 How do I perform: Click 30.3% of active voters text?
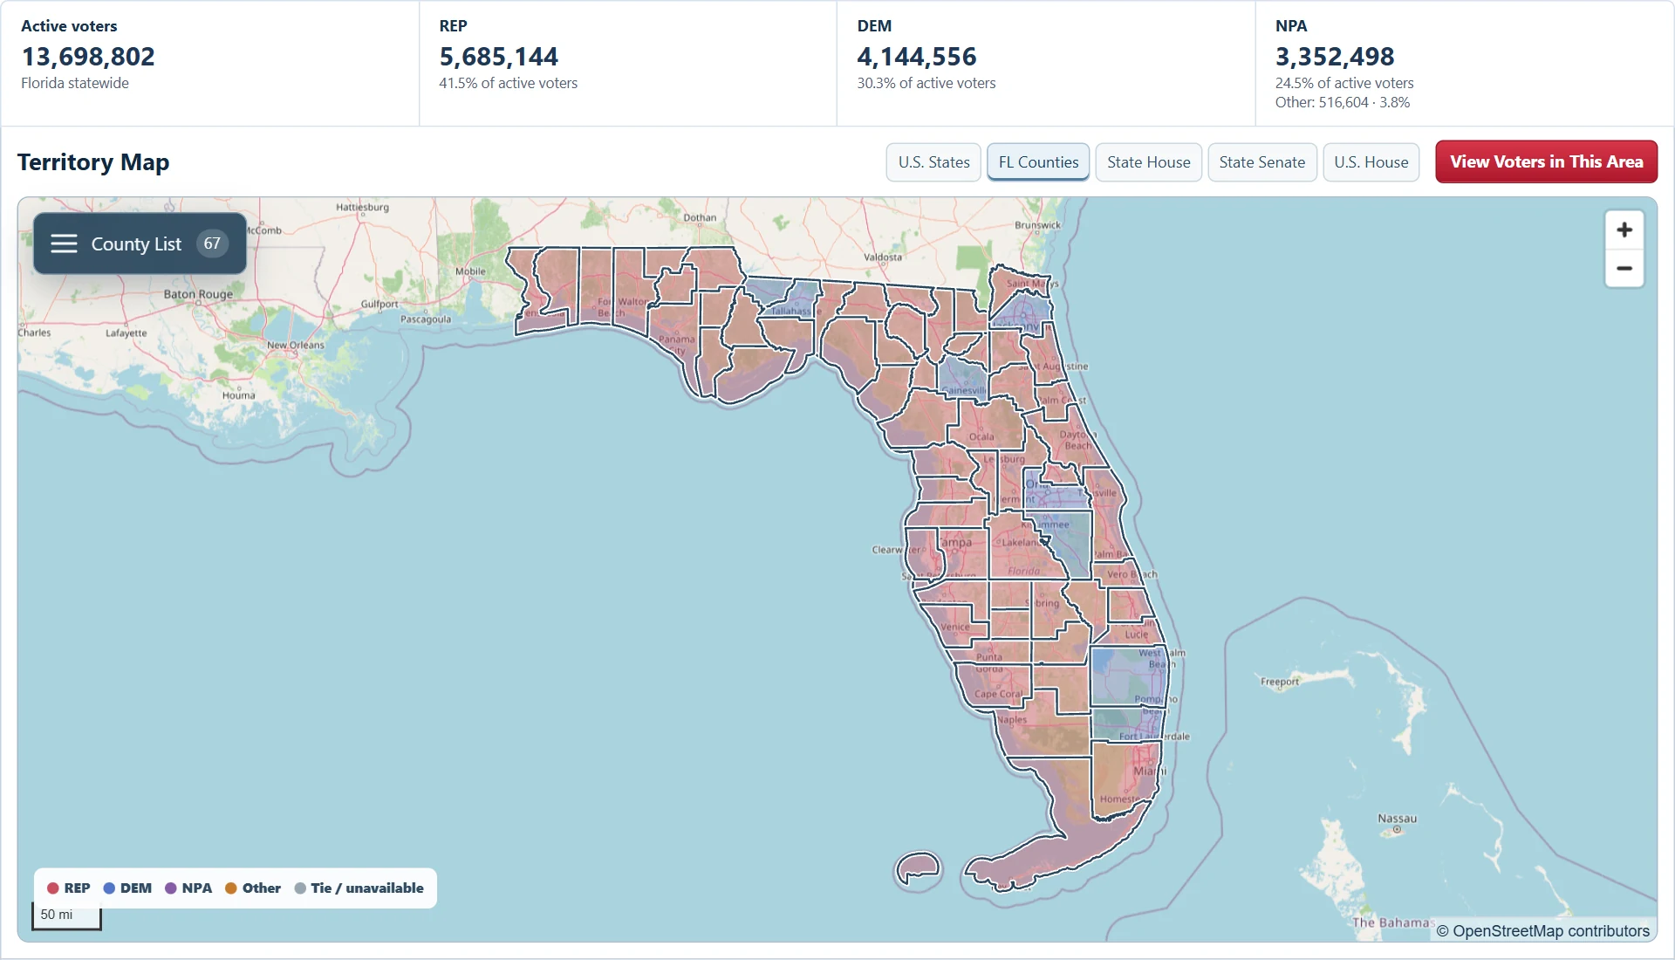click(926, 83)
